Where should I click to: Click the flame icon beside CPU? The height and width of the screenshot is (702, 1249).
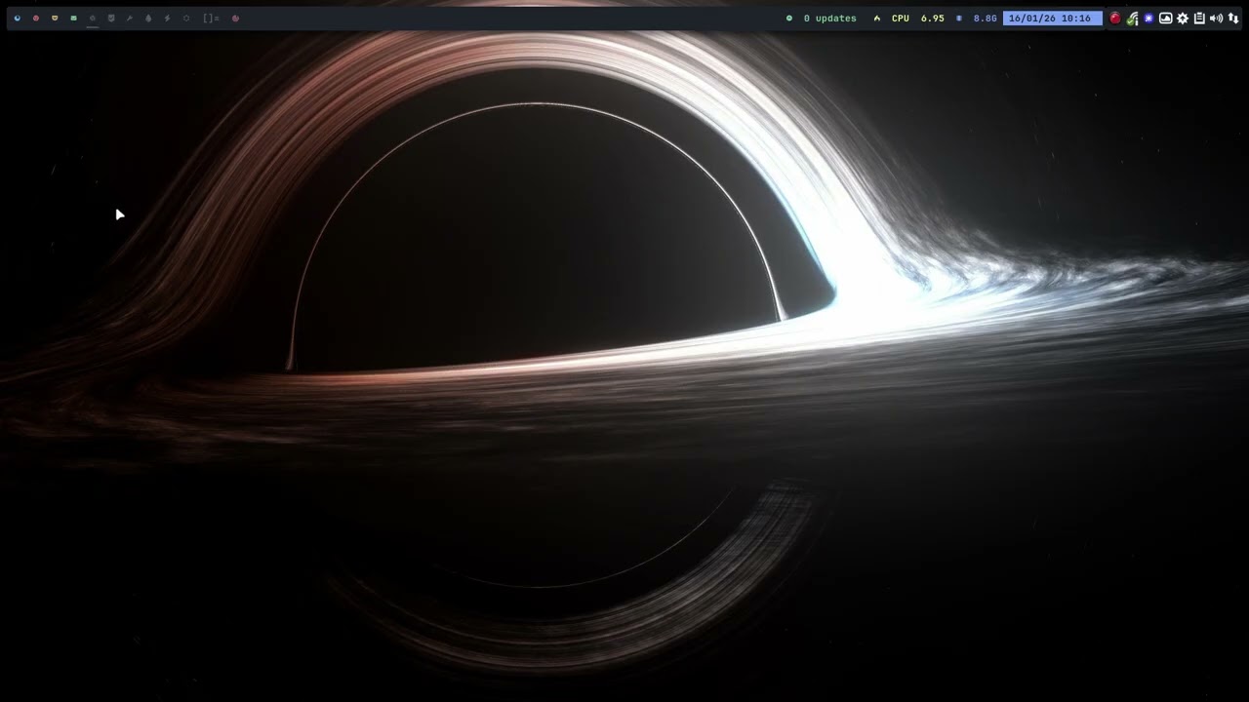pos(876,19)
